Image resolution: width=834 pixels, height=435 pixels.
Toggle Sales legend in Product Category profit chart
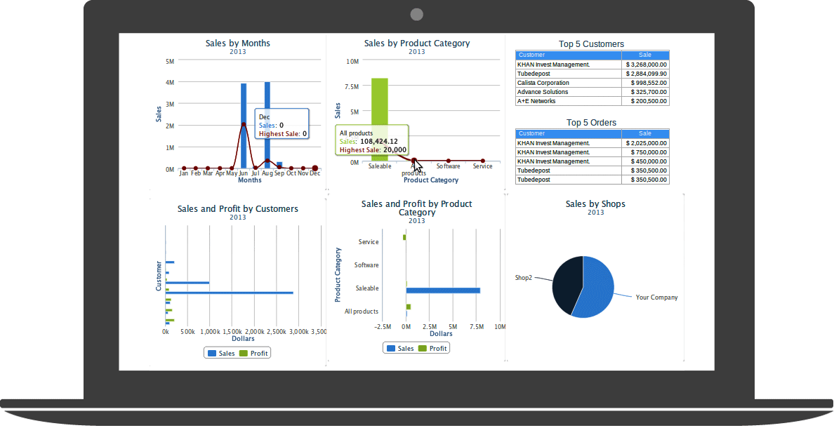pyautogui.click(x=400, y=348)
